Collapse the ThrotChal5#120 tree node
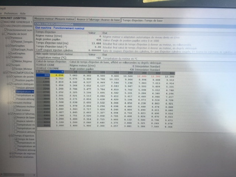Screen dimensions: 236x177 coord(4,72)
